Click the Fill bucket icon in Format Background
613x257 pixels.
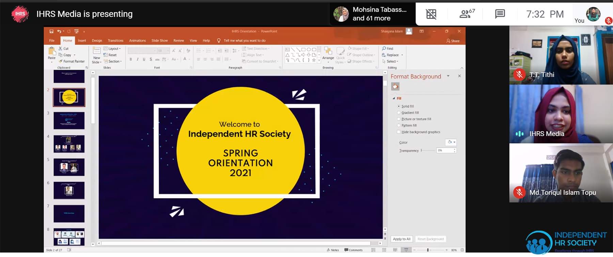click(x=395, y=87)
